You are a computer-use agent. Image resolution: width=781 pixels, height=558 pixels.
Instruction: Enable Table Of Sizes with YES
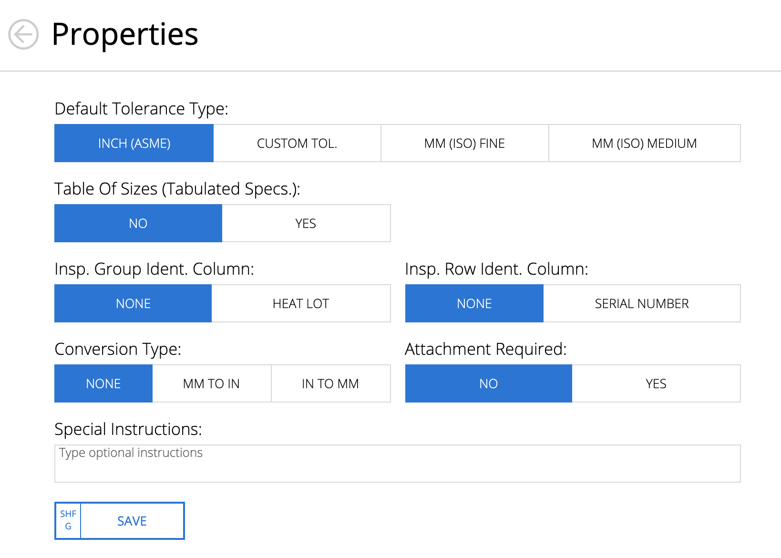[x=306, y=223]
